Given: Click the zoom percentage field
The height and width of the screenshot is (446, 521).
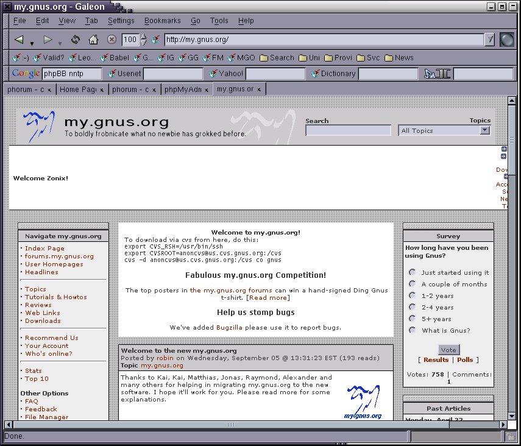Looking at the screenshot, I should pyautogui.click(x=130, y=40).
